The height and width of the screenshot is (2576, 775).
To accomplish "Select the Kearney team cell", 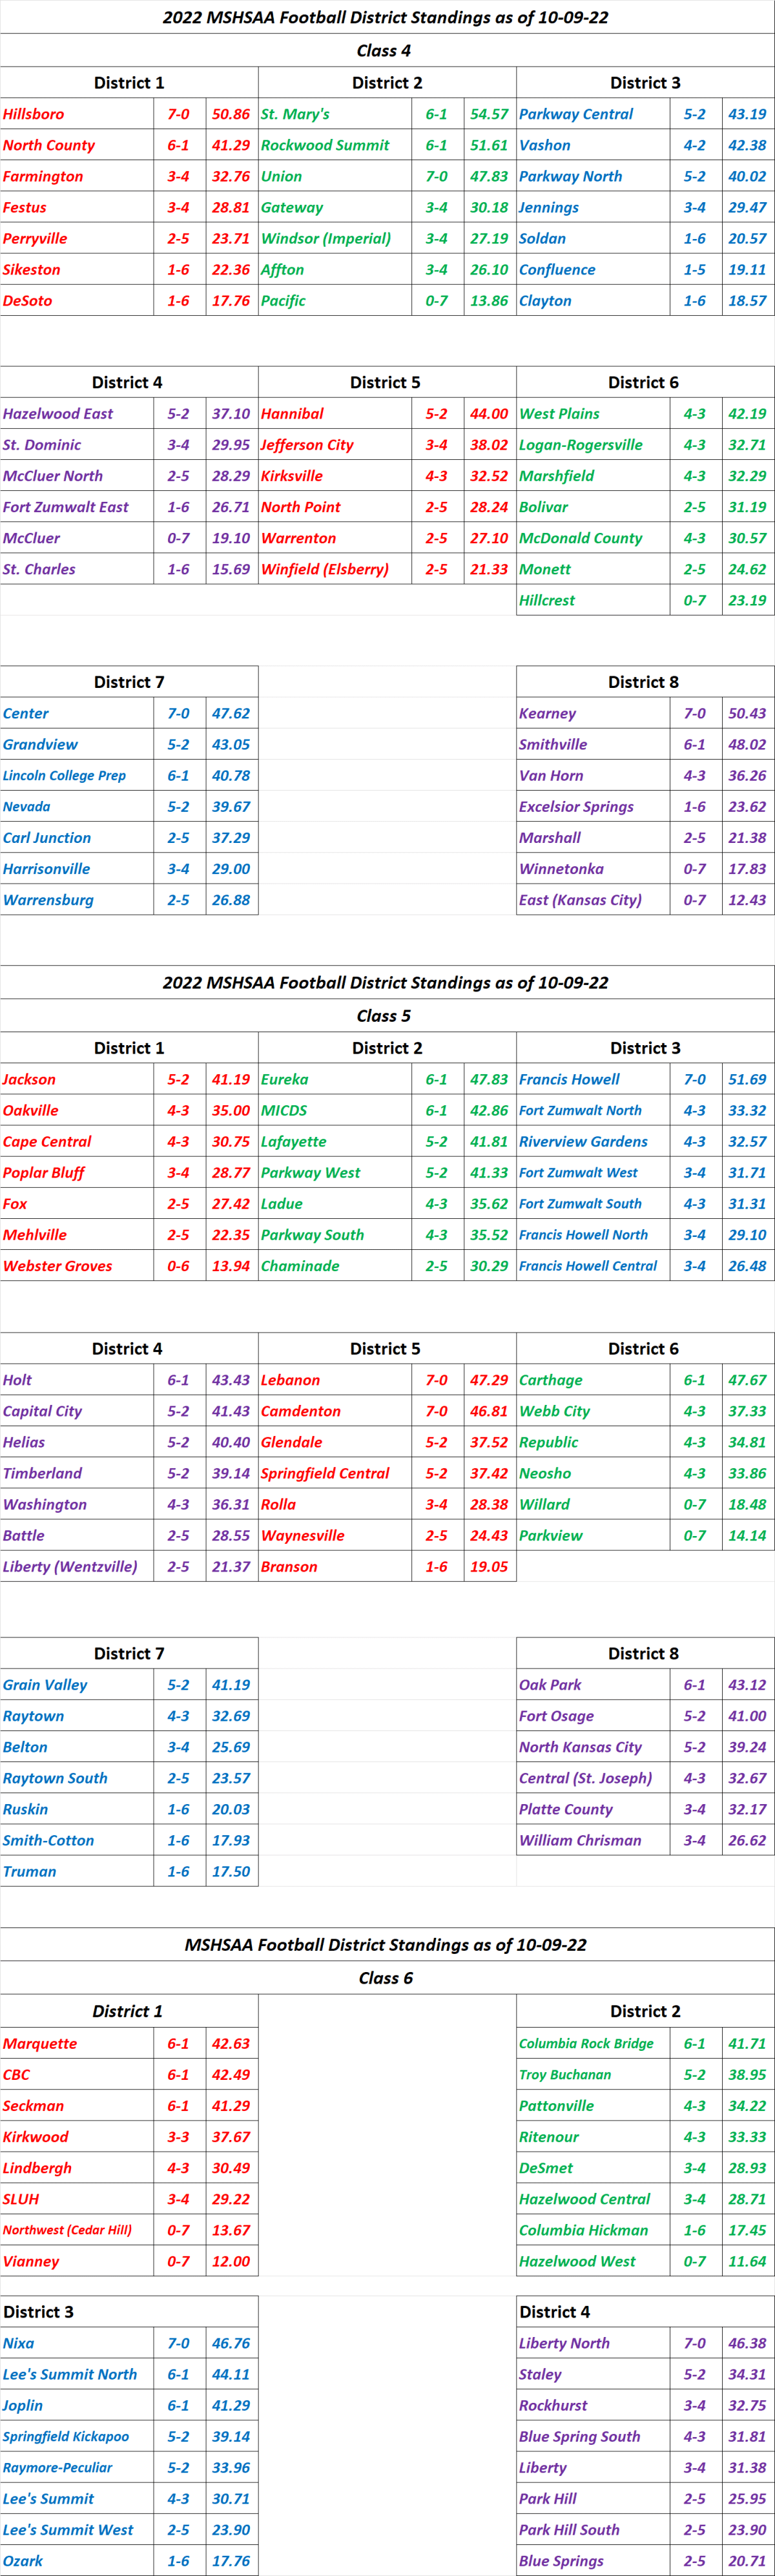I will (593, 713).
